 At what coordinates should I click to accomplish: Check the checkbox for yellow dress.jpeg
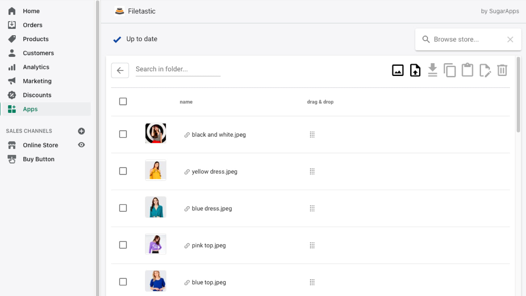click(123, 171)
